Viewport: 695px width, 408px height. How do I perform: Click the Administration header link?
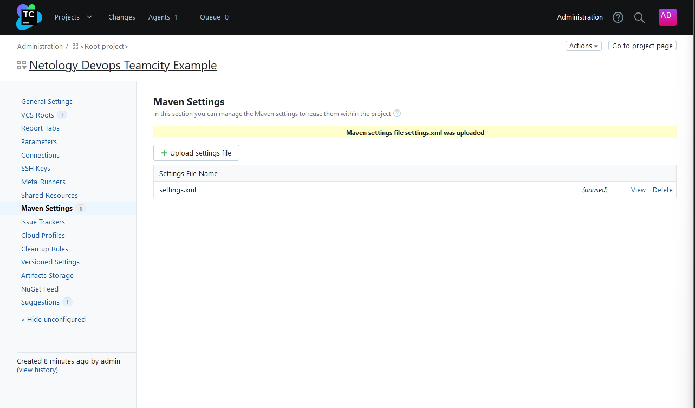(x=580, y=17)
